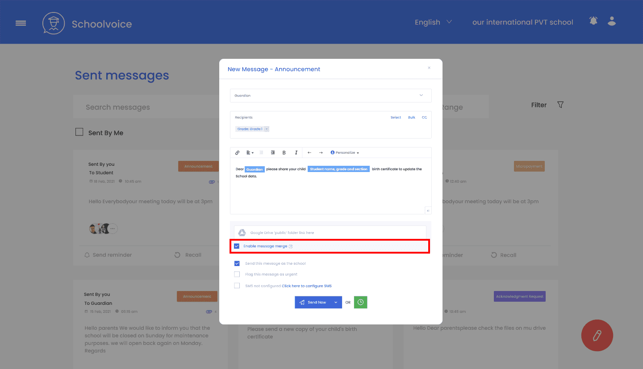Open the English language selector
The height and width of the screenshot is (369, 643).
(x=433, y=22)
